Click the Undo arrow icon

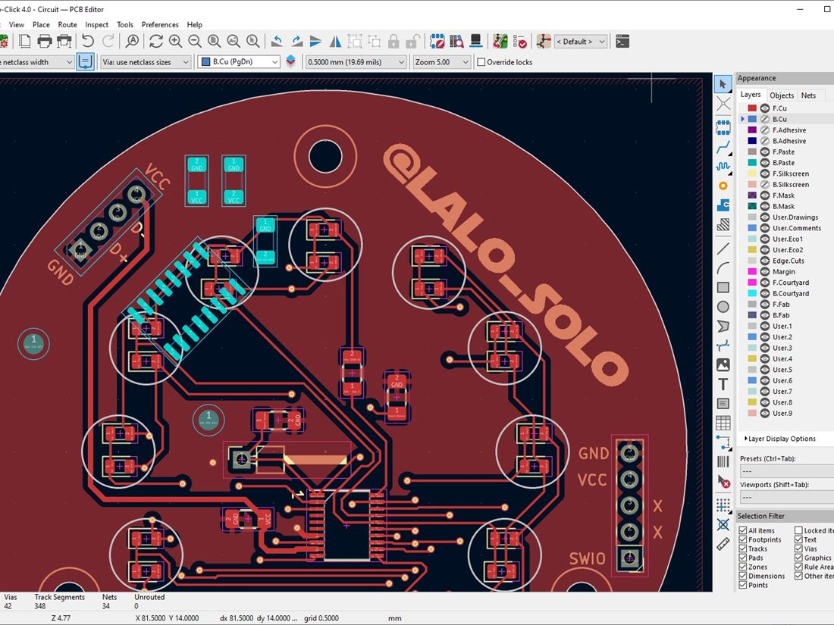[88, 42]
